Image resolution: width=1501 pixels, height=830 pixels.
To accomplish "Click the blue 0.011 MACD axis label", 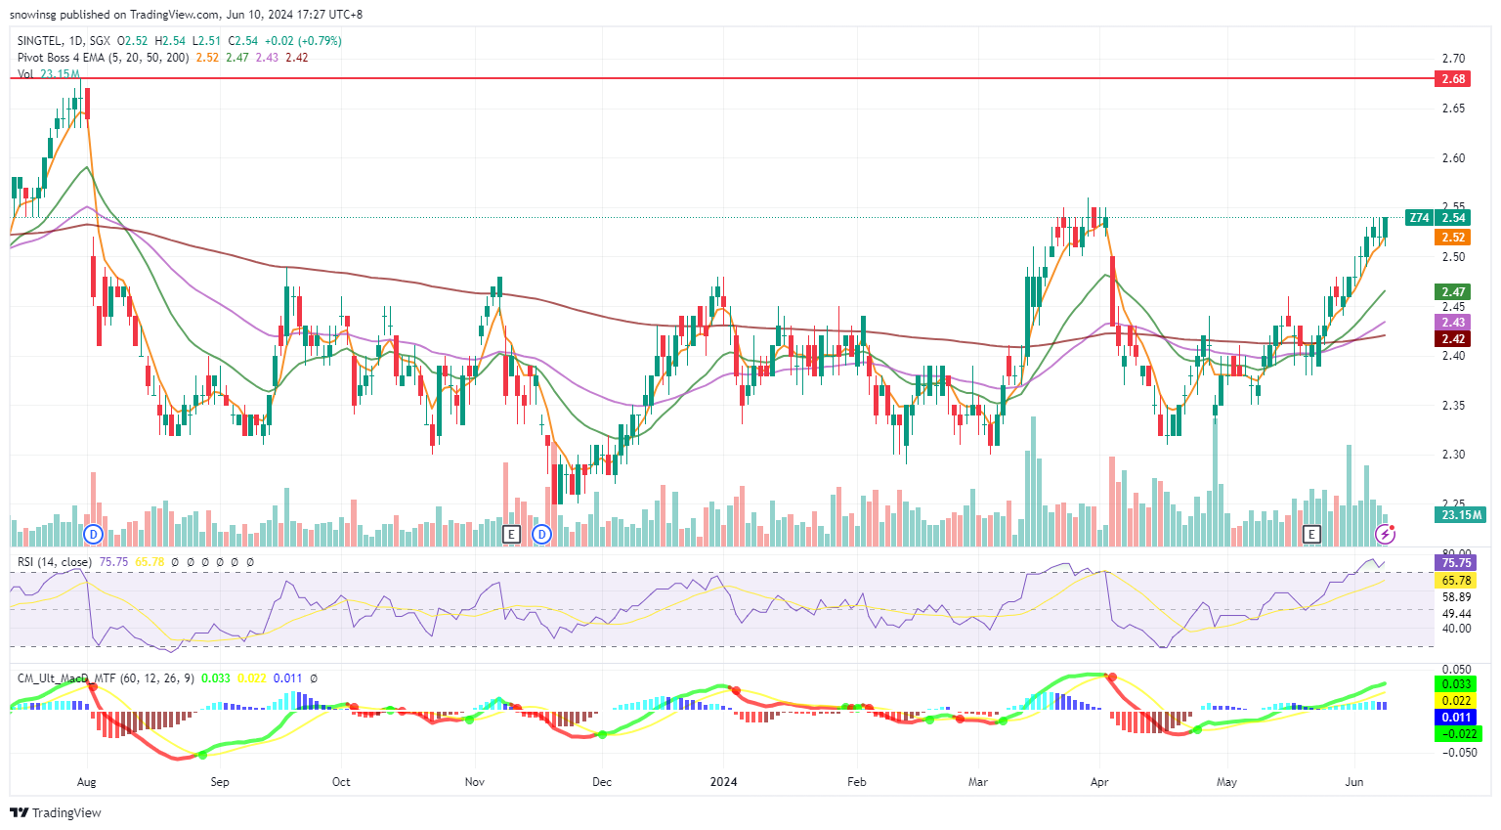I will 1455,718.
